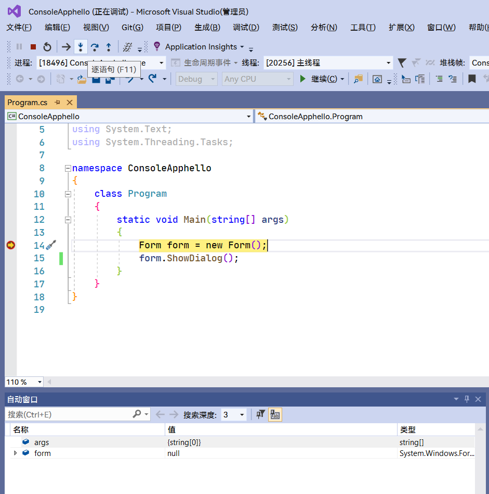
Task: Open the process dropdown [18496]
Action: click(161, 62)
